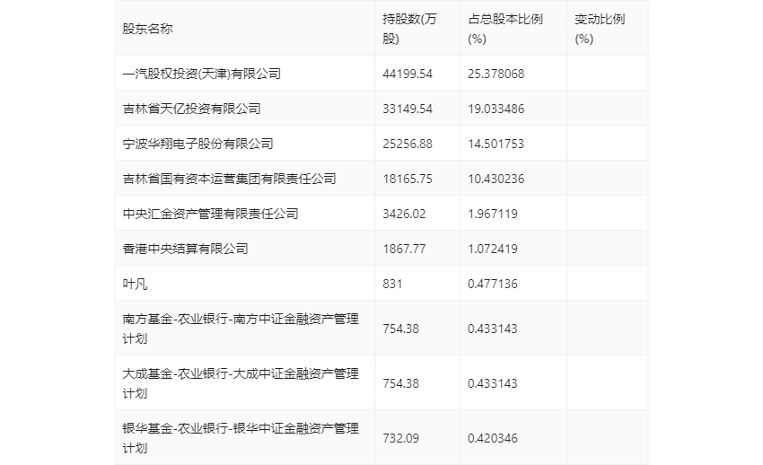Select 中央汇金资产管理有限责任公司 name
Screen dimensions: 763x465
pos(210,214)
